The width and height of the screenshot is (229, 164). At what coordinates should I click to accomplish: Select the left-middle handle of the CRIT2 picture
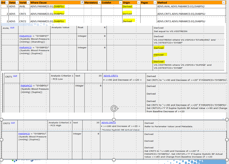pos(1,140)
